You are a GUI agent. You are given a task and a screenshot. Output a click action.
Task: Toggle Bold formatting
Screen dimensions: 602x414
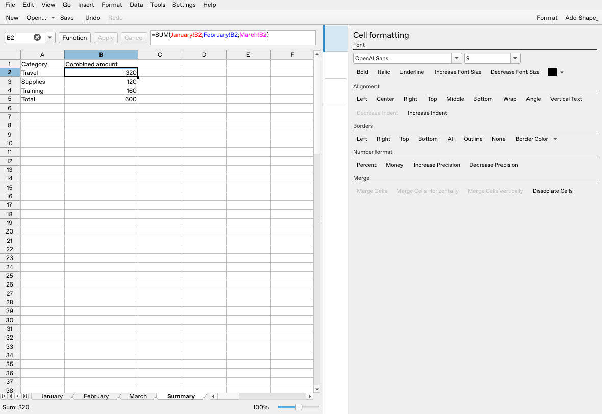pos(362,72)
